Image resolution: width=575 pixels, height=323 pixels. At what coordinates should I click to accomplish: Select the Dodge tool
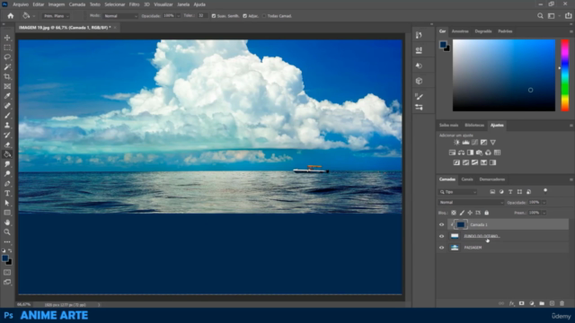[x=7, y=173]
